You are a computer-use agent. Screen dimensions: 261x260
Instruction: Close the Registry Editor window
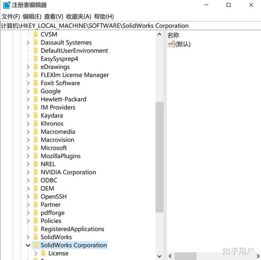click(x=251, y=5)
